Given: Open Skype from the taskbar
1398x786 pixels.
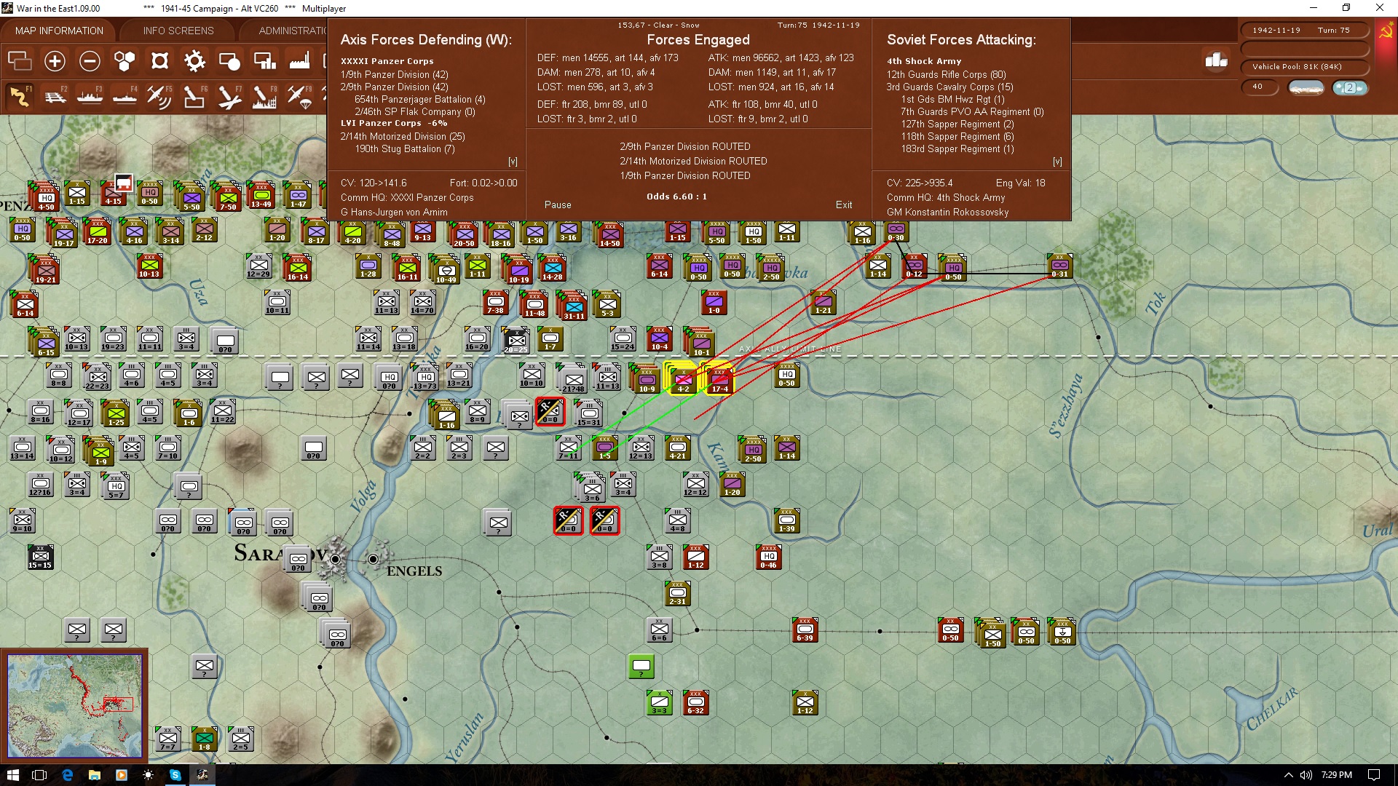Looking at the screenshot, I should click(x=175, y=775).
